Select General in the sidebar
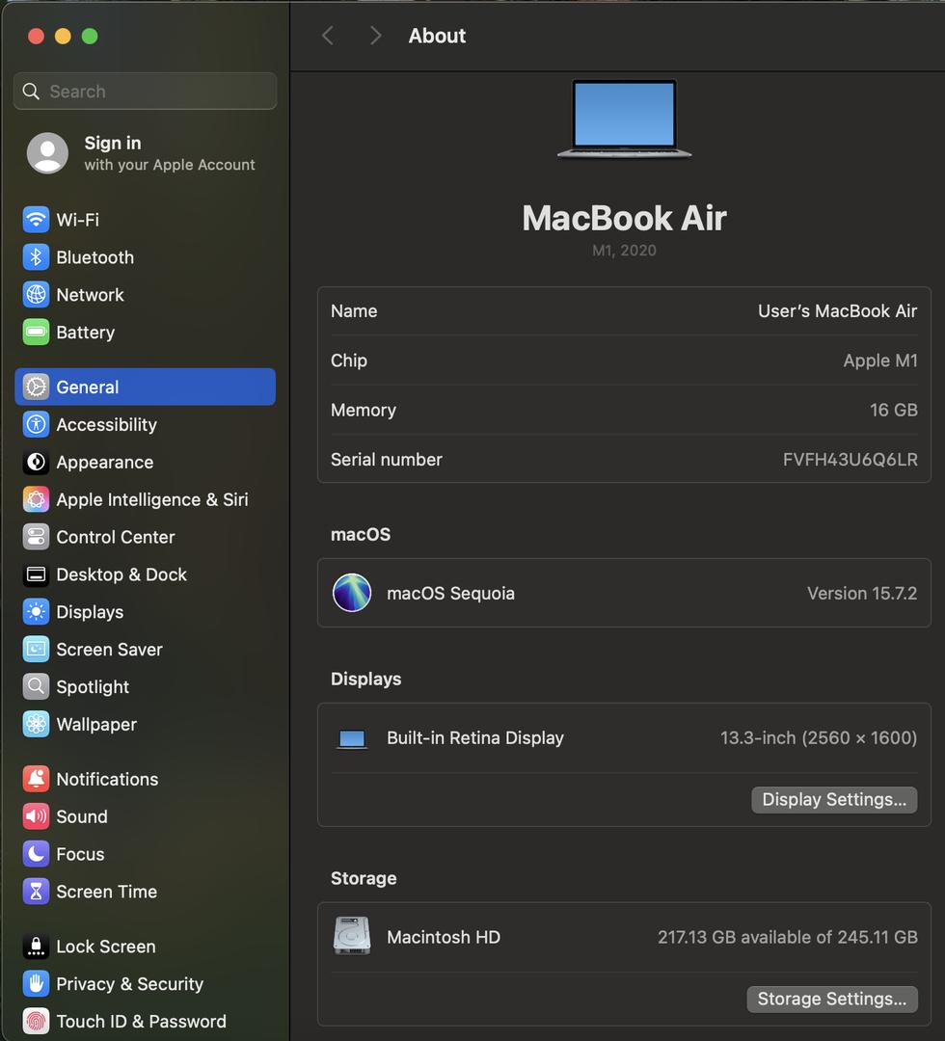This screenshot has width=945, height=1041. tap(145, 387)
